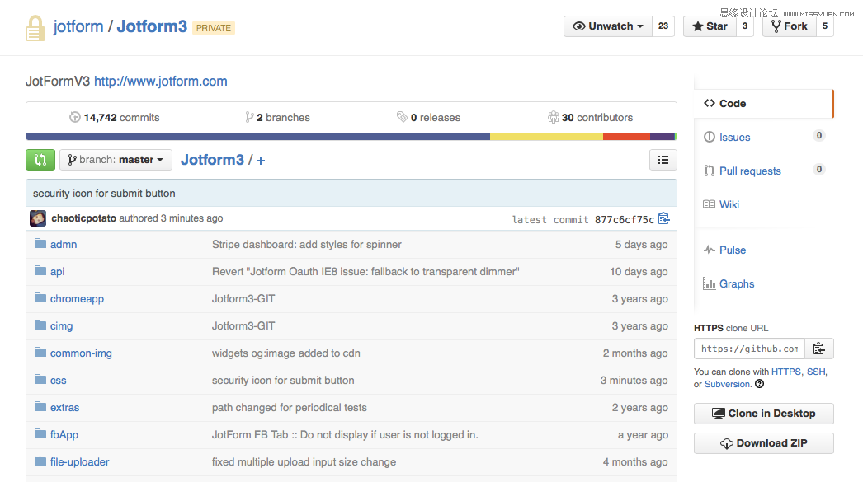
Task: View the 2 branches link
Action: tap(278, 117)
